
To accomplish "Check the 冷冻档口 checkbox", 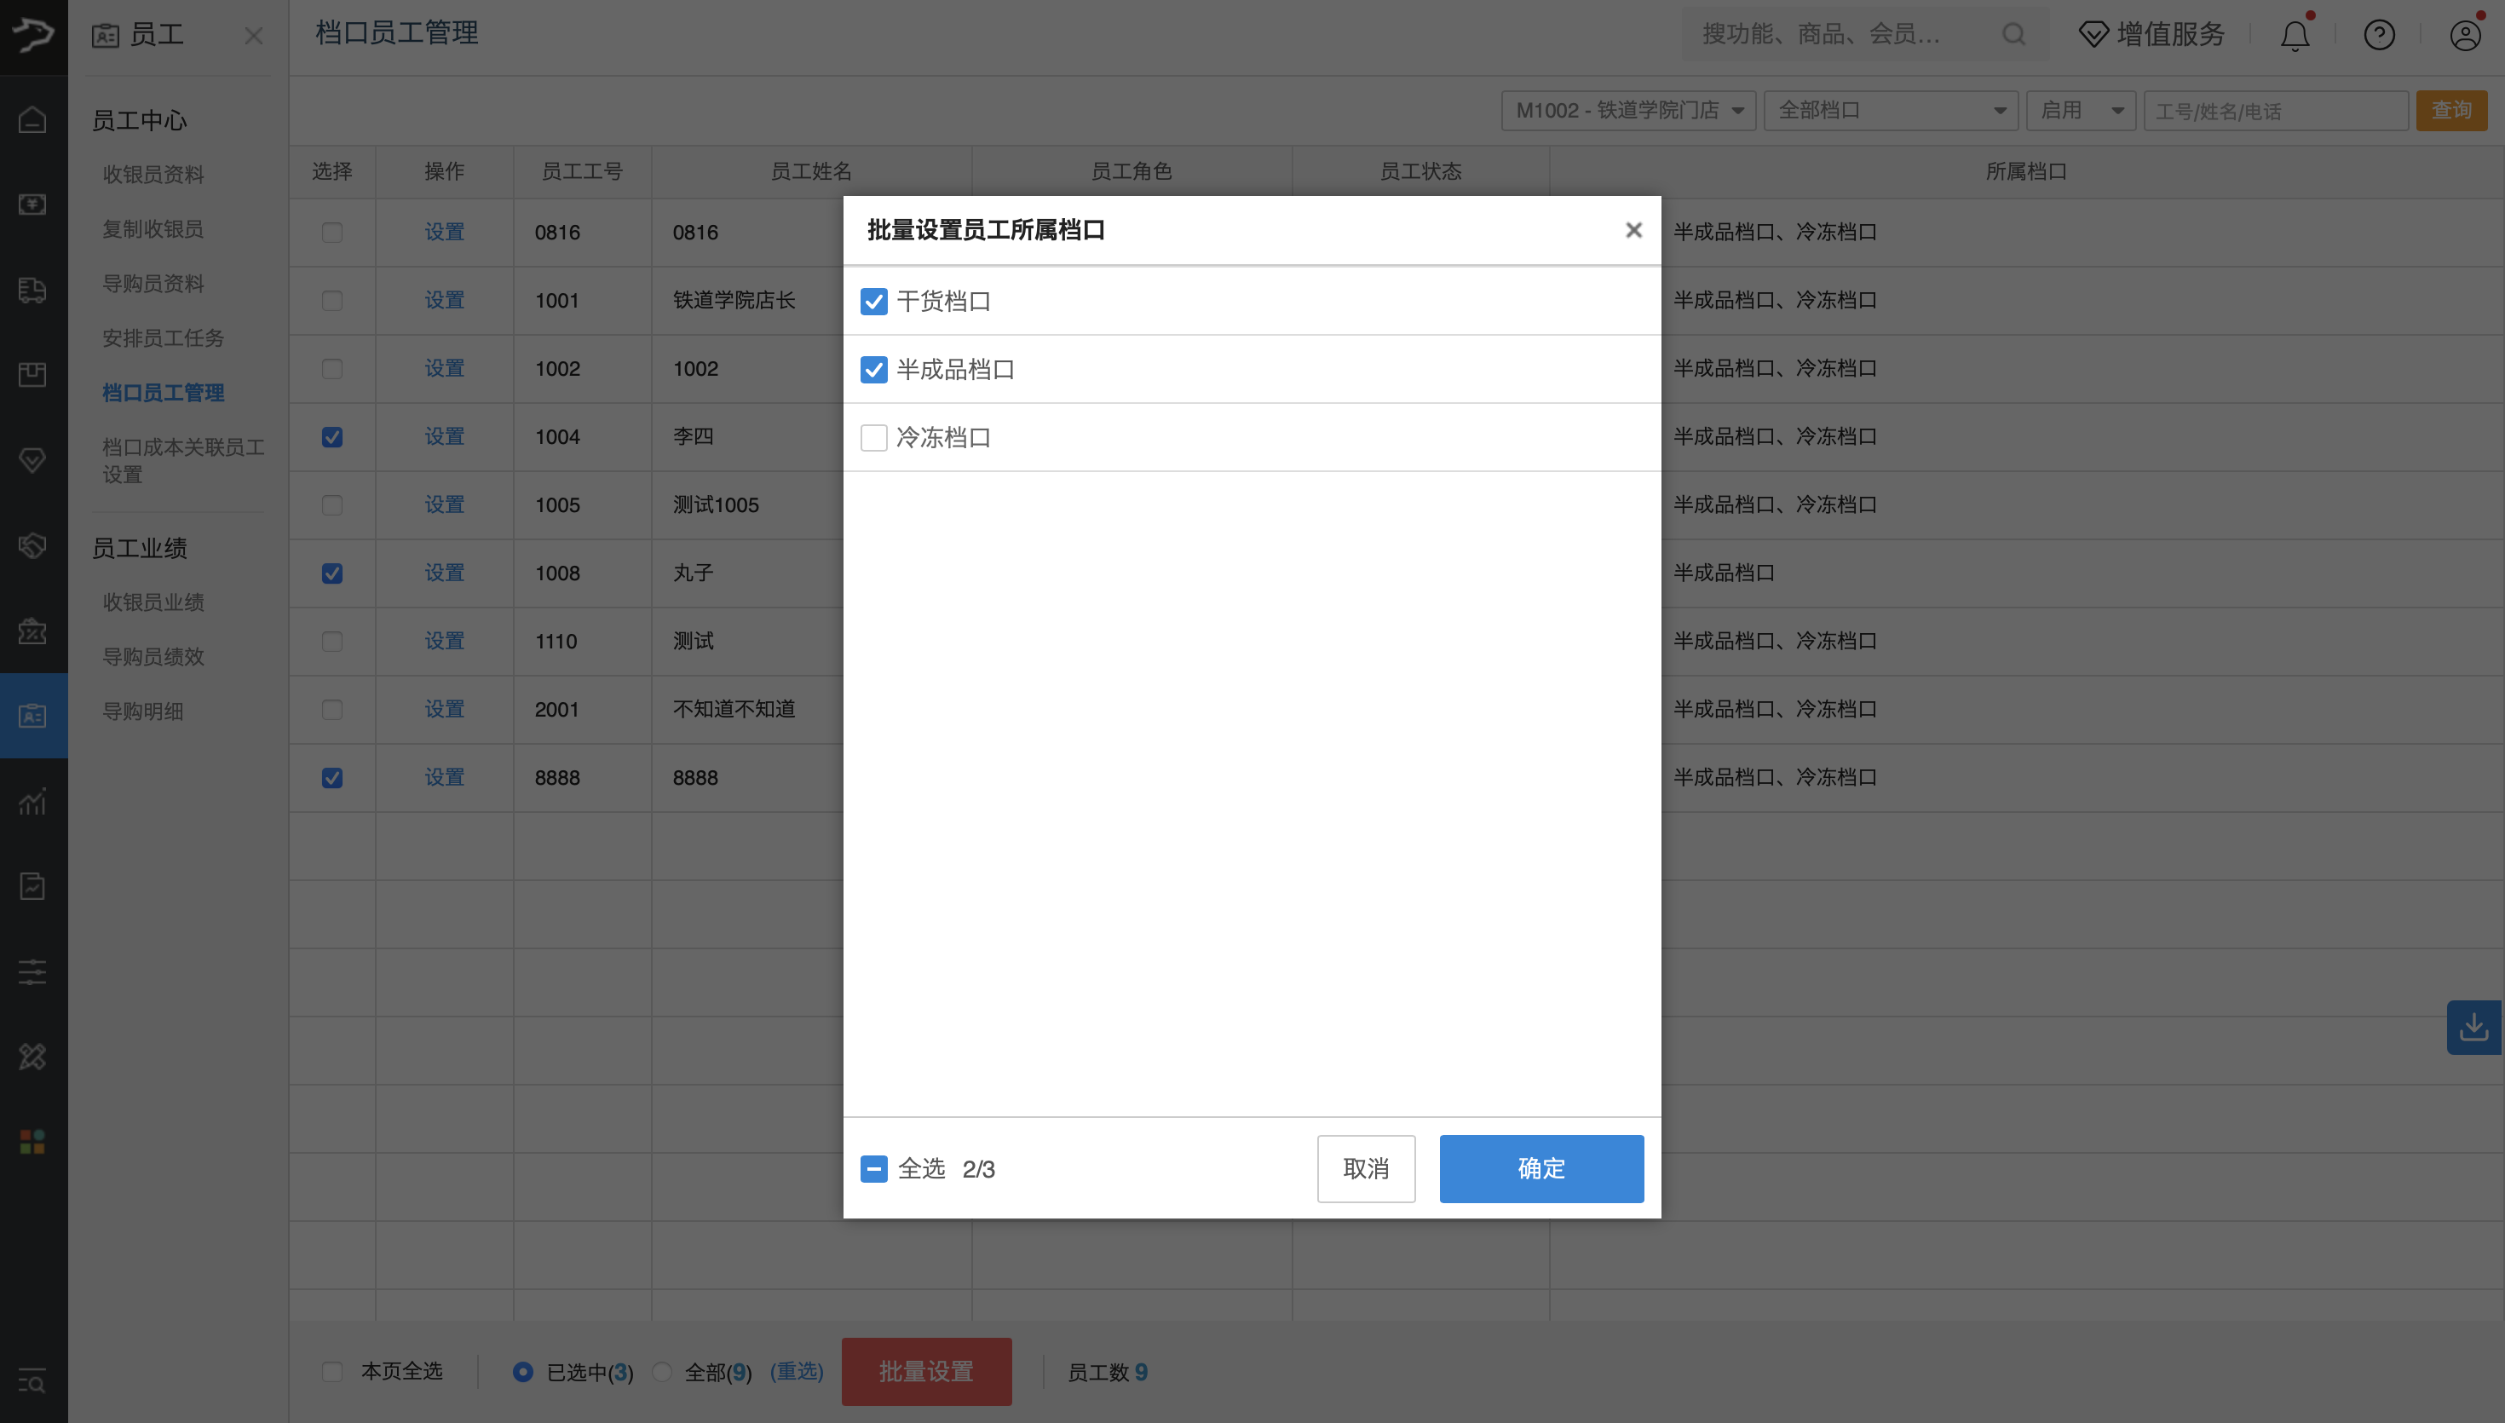I will 873,438.
